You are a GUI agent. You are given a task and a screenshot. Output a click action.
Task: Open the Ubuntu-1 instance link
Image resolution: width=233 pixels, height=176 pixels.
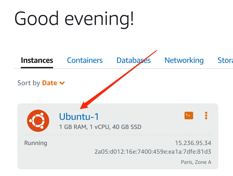click(79, 116)
